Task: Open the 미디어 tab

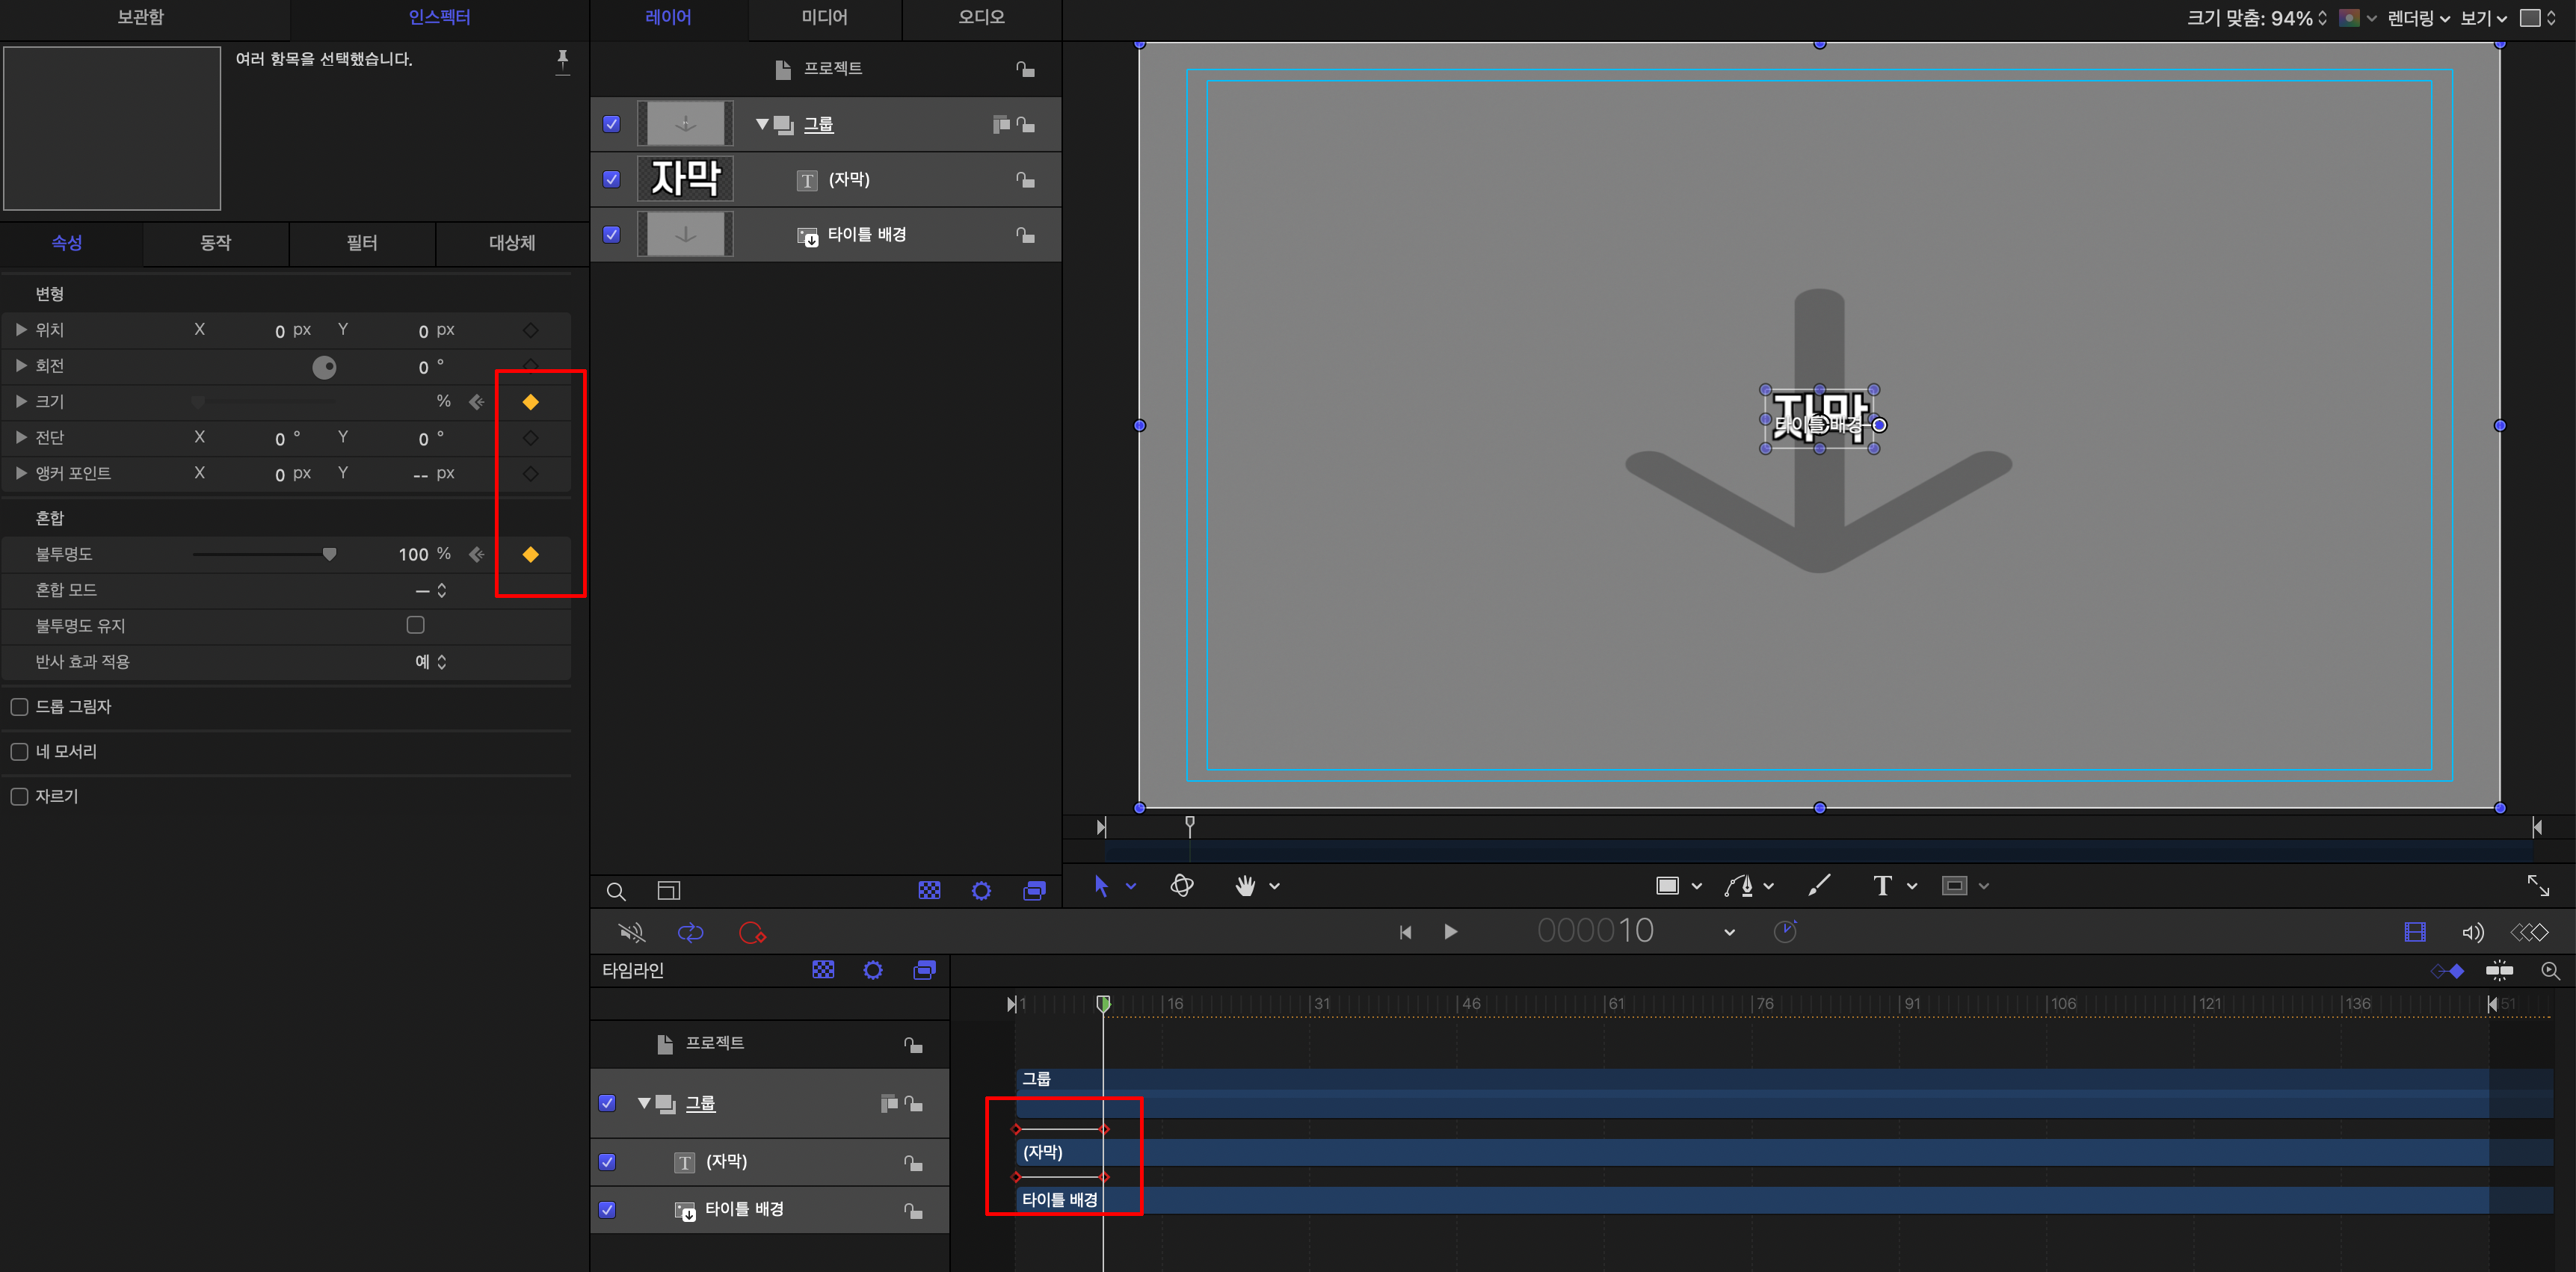Action: coord(824,17)
